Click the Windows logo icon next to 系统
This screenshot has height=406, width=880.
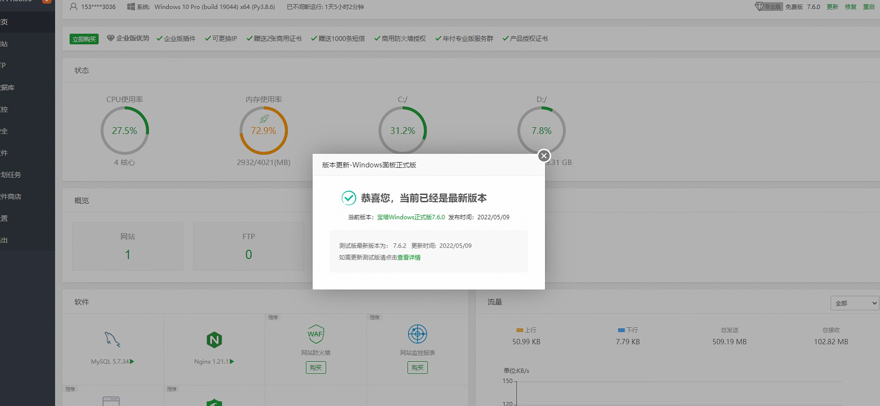[131, 7]
